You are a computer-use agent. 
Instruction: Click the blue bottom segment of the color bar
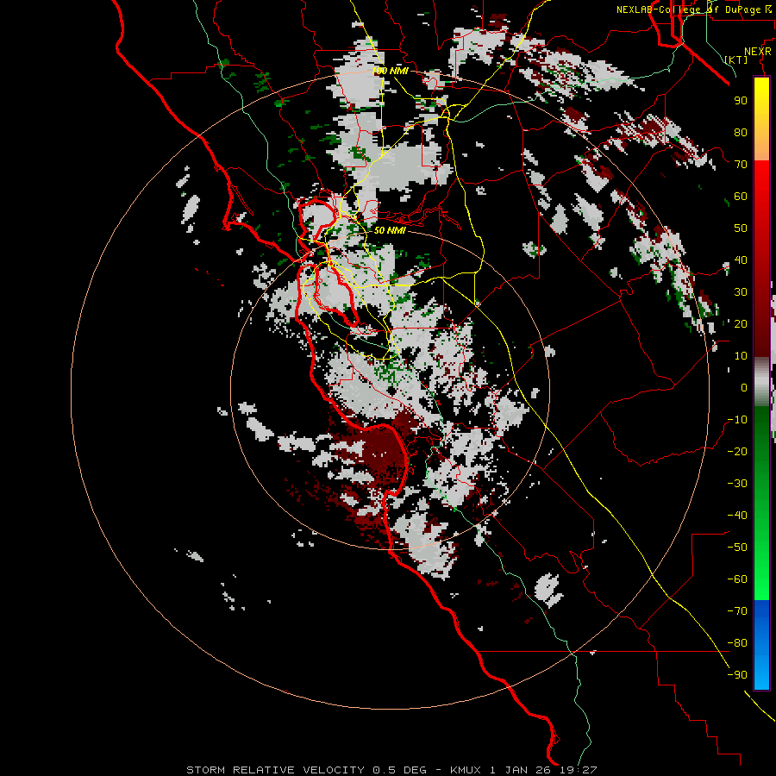tap(761, 645)
